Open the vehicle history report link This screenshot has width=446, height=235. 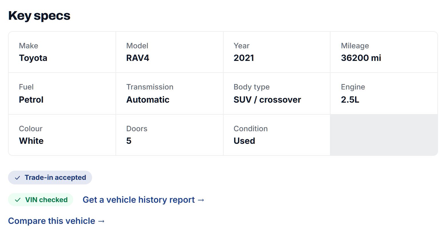(x=144, y=200)
